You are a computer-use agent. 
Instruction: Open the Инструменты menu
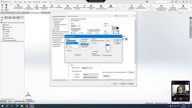[37, 2]
